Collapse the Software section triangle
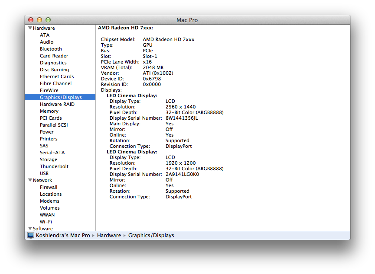This screenshot has height=274, width=375. tap(30, 229)
